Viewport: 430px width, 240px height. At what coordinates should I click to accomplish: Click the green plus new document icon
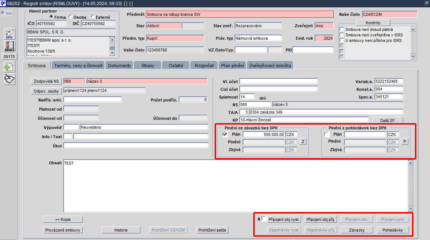[x=9, y=67]
